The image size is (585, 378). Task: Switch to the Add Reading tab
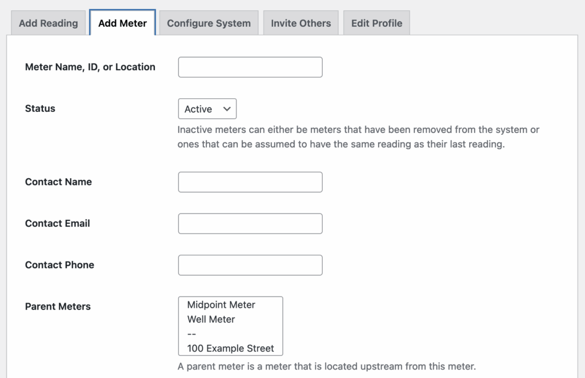49,23
